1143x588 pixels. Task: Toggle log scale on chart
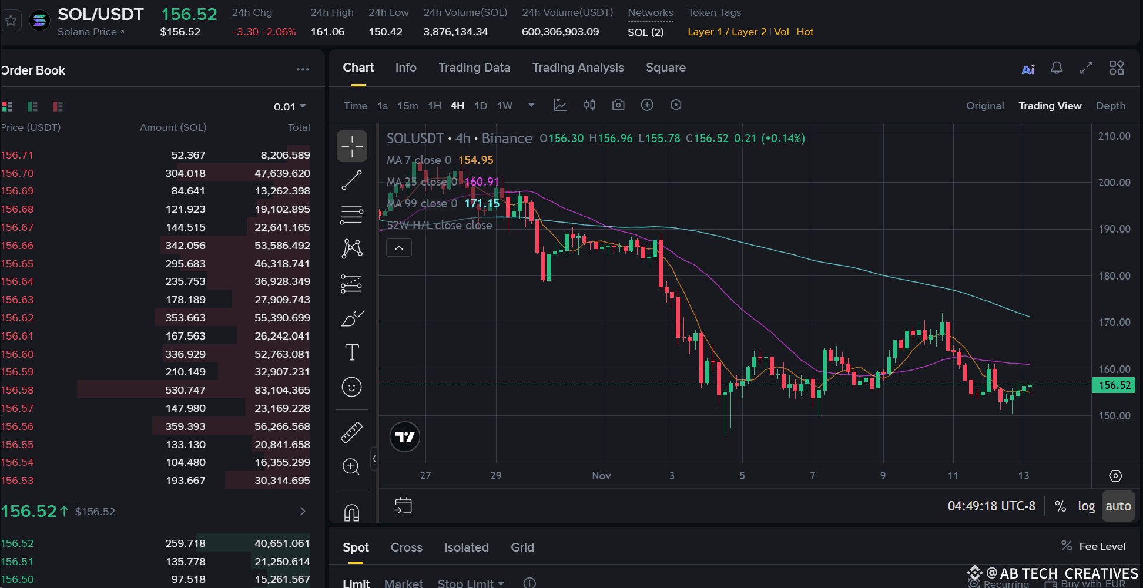(x=1086, y=506)
